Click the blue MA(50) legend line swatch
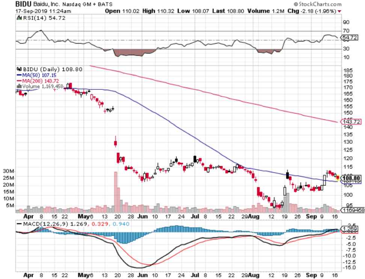Viewport: 365px width, 279px height. [19, 75]
